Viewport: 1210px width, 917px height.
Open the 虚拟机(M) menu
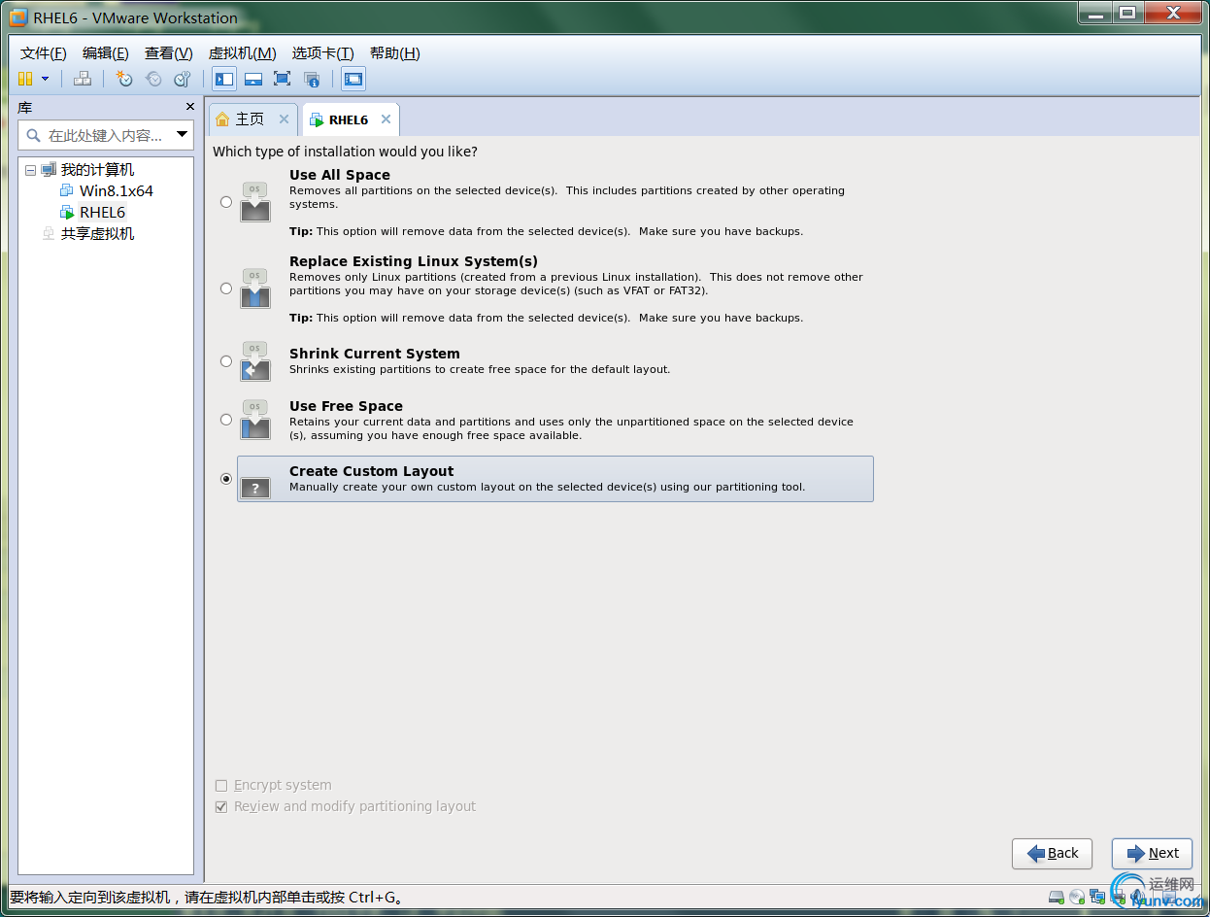click(243, 53)
